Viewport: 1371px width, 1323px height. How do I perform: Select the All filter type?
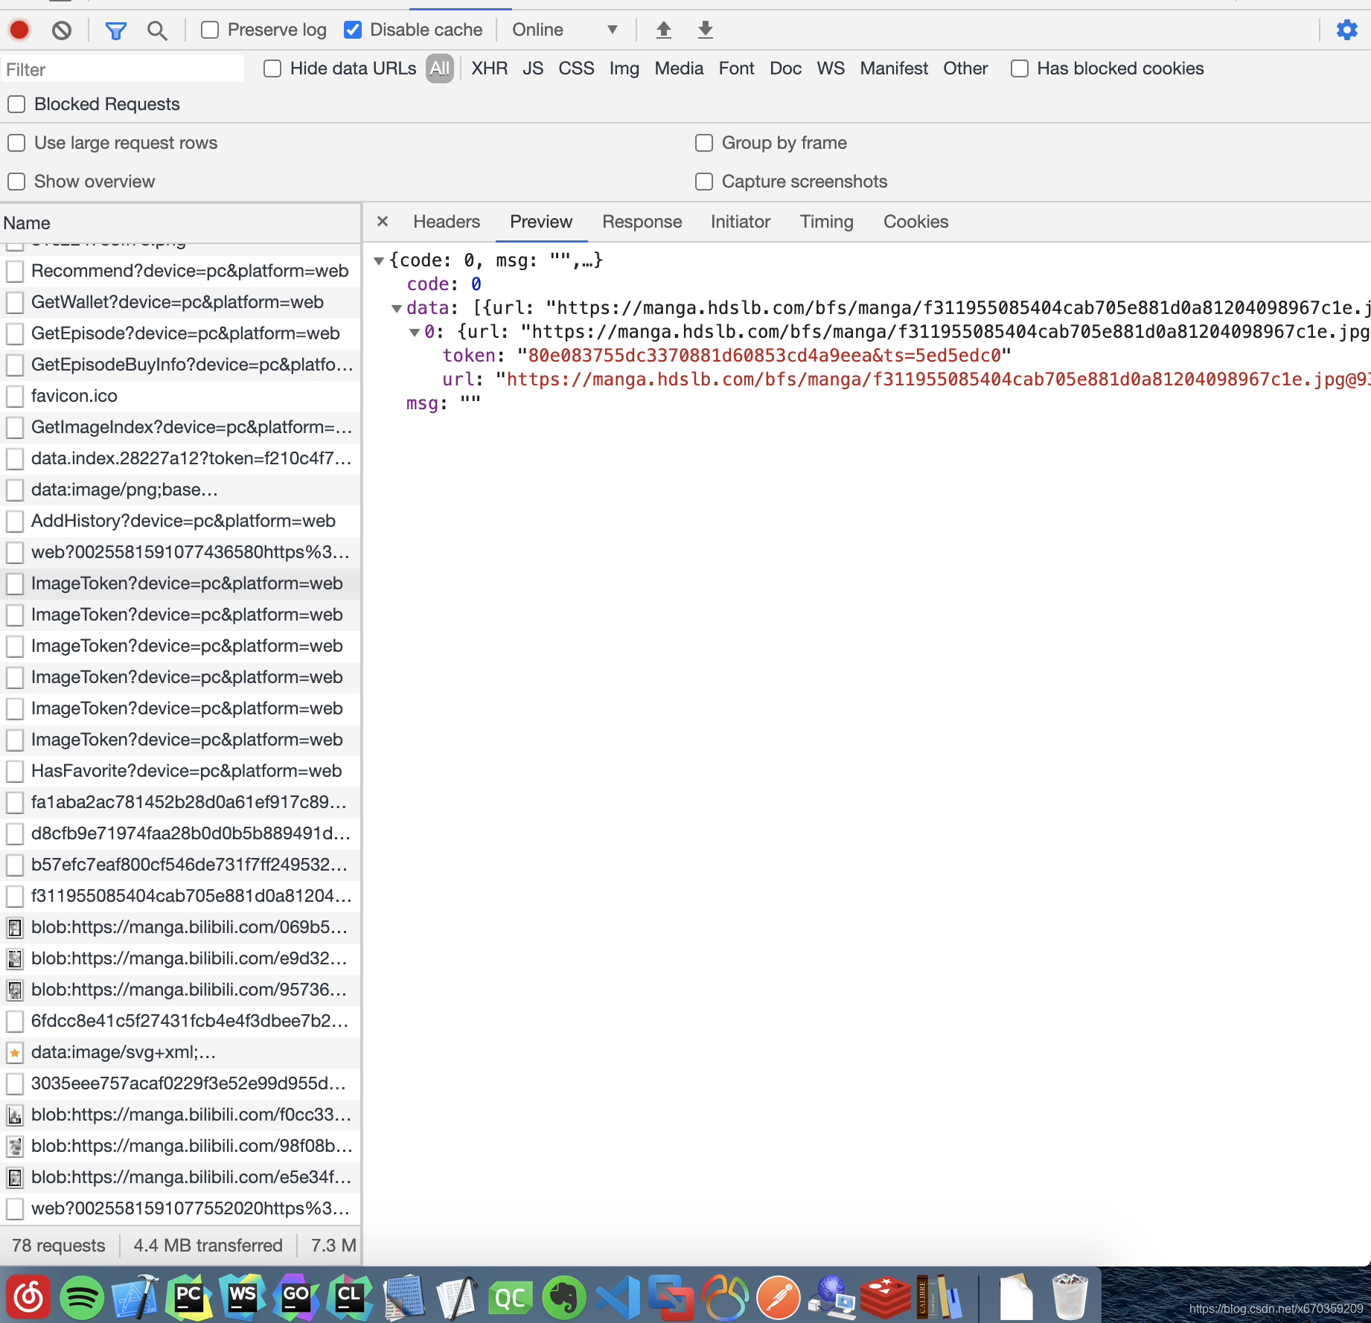click(440, 68)
